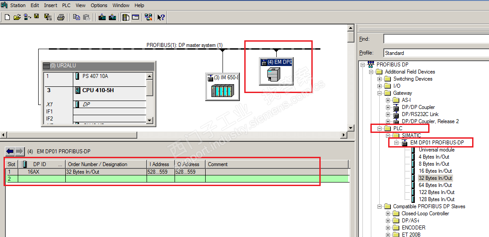The width and height of the screenshot is (489, 237).
Task: Click the back navigation arrow button
Action: tap(10, 152)
